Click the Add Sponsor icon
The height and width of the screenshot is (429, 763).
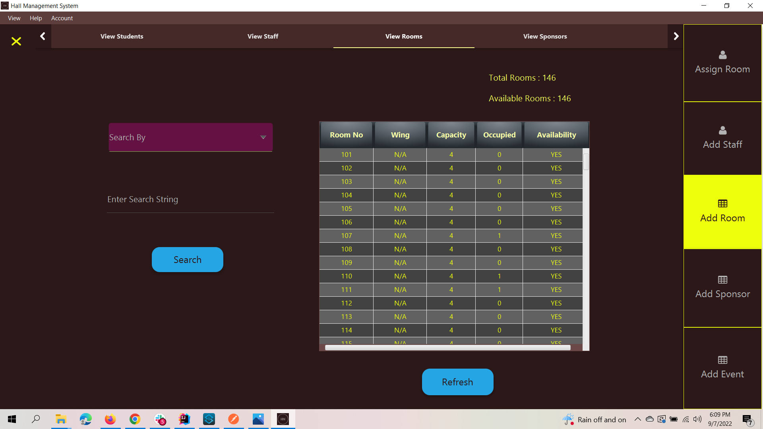click(722, 280)
